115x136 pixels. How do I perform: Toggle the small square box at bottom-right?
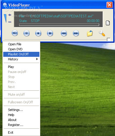pyautogui.click(x=109, y=39)
